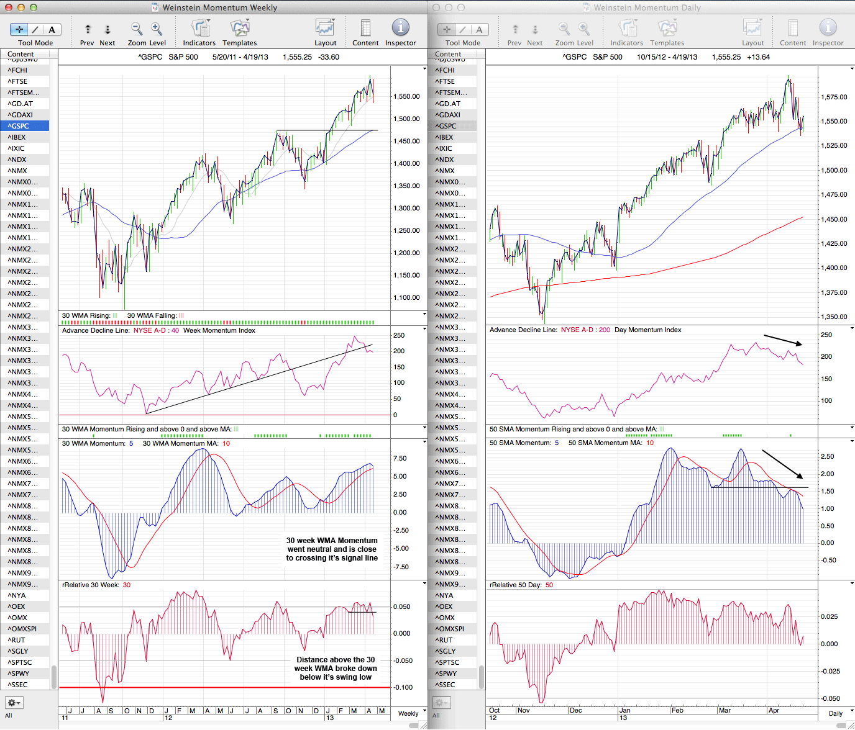Image resolution: width=855 pixels, height=730 pixels.
Task: Open the Weekly period dropdown
Action: click(411, 713)
